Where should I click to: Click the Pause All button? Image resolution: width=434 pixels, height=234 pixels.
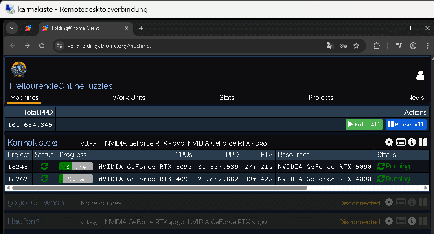tap(406, 124)
